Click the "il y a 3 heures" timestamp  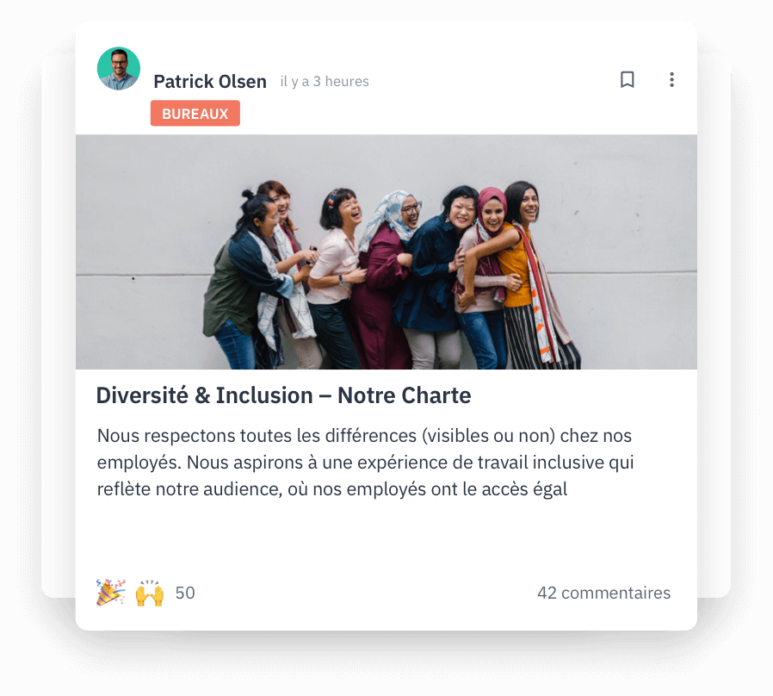[325, 81]
